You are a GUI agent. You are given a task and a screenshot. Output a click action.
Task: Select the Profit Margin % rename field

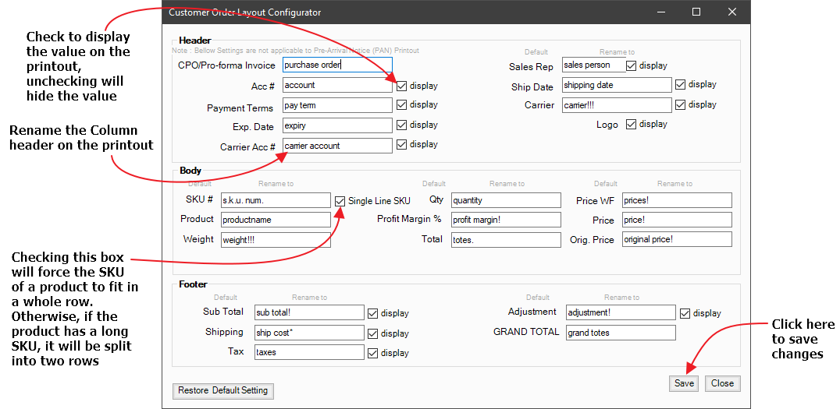click(x=506, y=220)
